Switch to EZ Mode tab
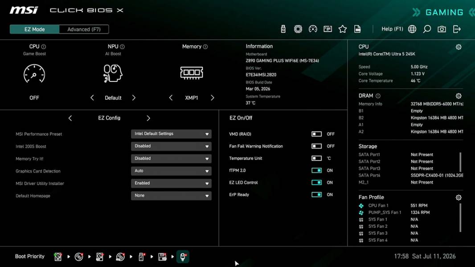This screenshot has width=475, height=267. pos(35,29)
